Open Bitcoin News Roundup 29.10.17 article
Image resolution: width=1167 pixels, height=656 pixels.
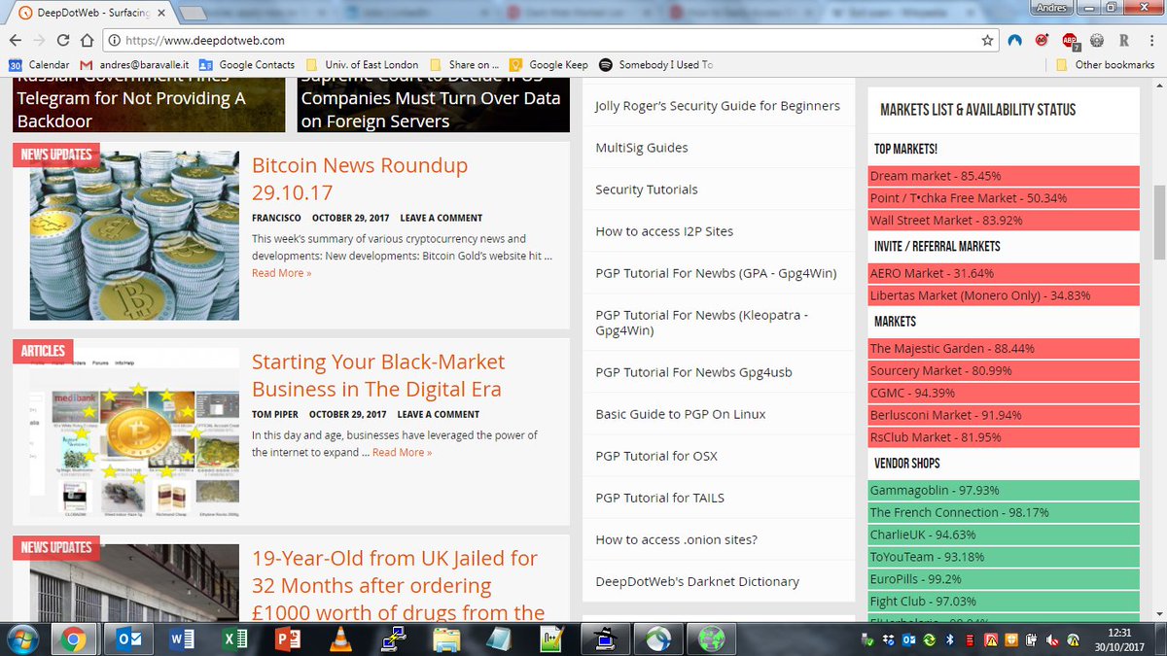(360, 179)
